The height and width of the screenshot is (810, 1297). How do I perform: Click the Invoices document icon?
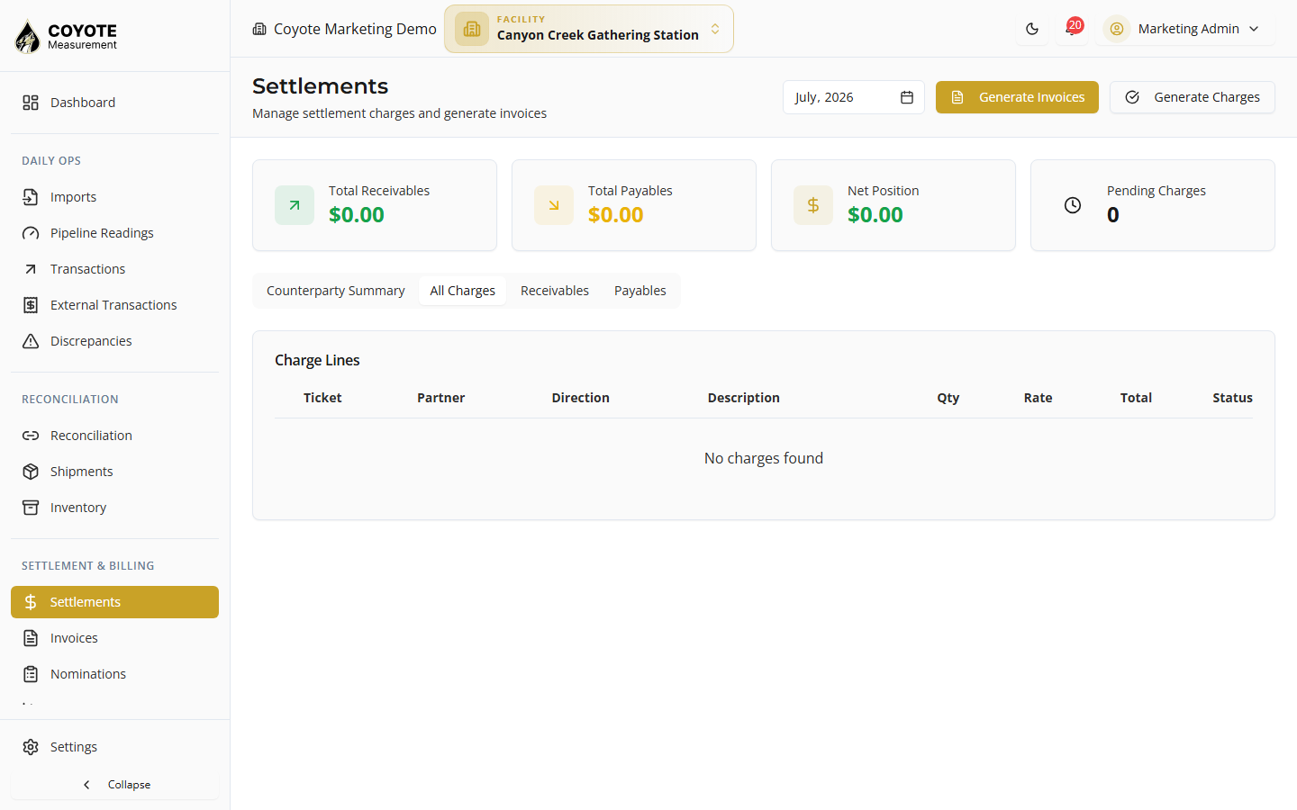pos(31,638)
